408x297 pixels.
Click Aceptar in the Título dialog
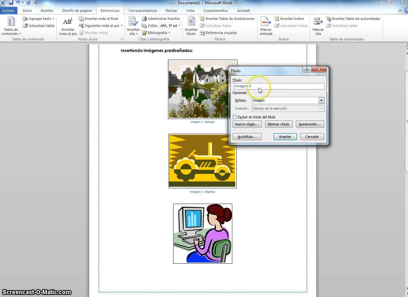click(x=285, y=137)
